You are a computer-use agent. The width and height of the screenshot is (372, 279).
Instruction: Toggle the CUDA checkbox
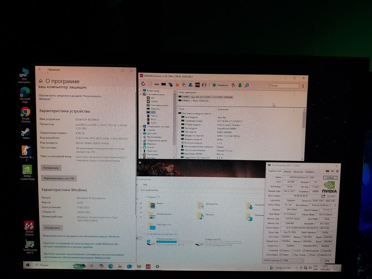293,251
